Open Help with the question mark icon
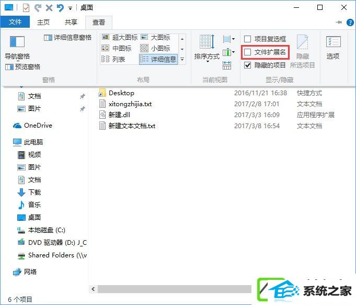The height and width of the screenshot is (305, 356). click(x=350, y=22)
